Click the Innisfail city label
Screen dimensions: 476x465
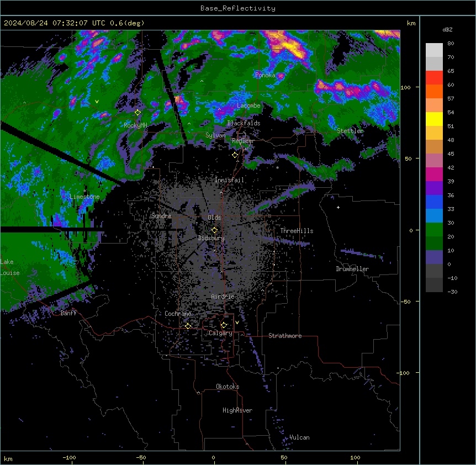[x=229, y=180]
